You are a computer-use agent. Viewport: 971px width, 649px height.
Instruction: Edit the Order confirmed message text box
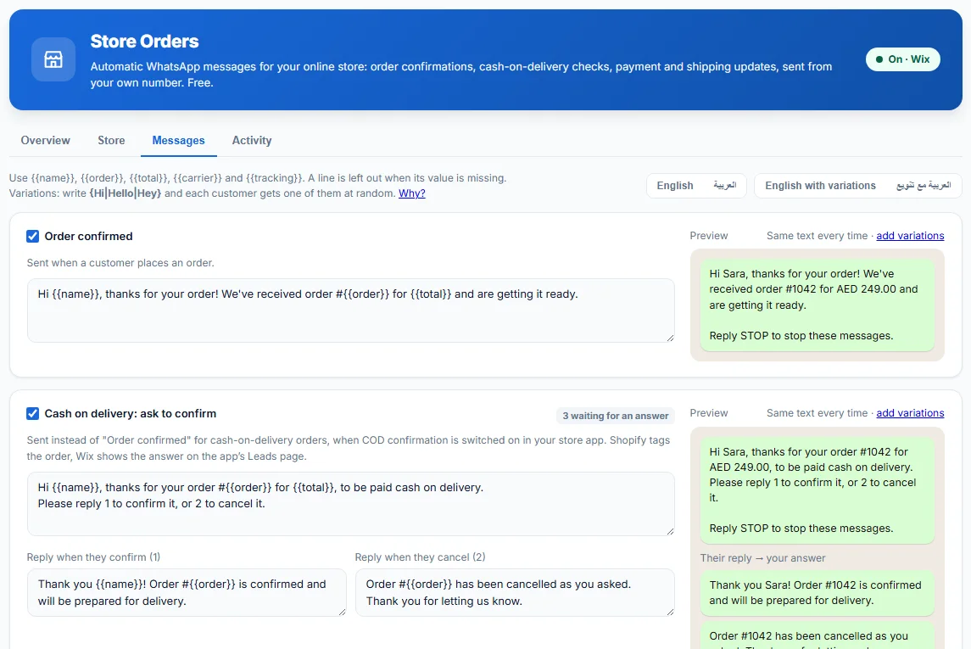click(350, 311)
